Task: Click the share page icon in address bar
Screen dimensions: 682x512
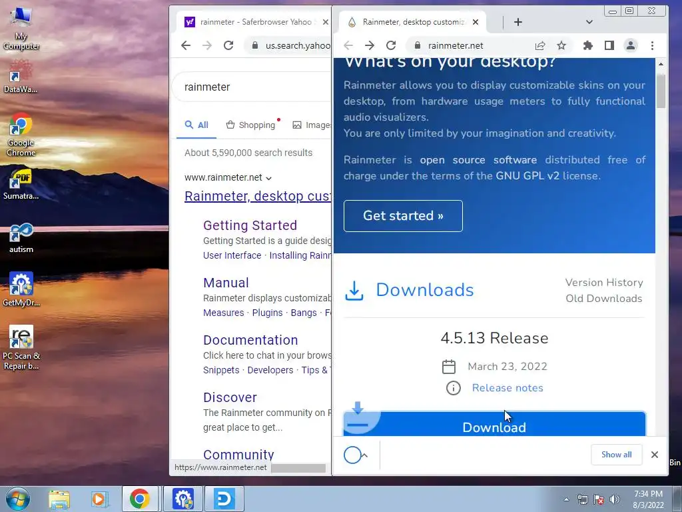Action: 540,45
